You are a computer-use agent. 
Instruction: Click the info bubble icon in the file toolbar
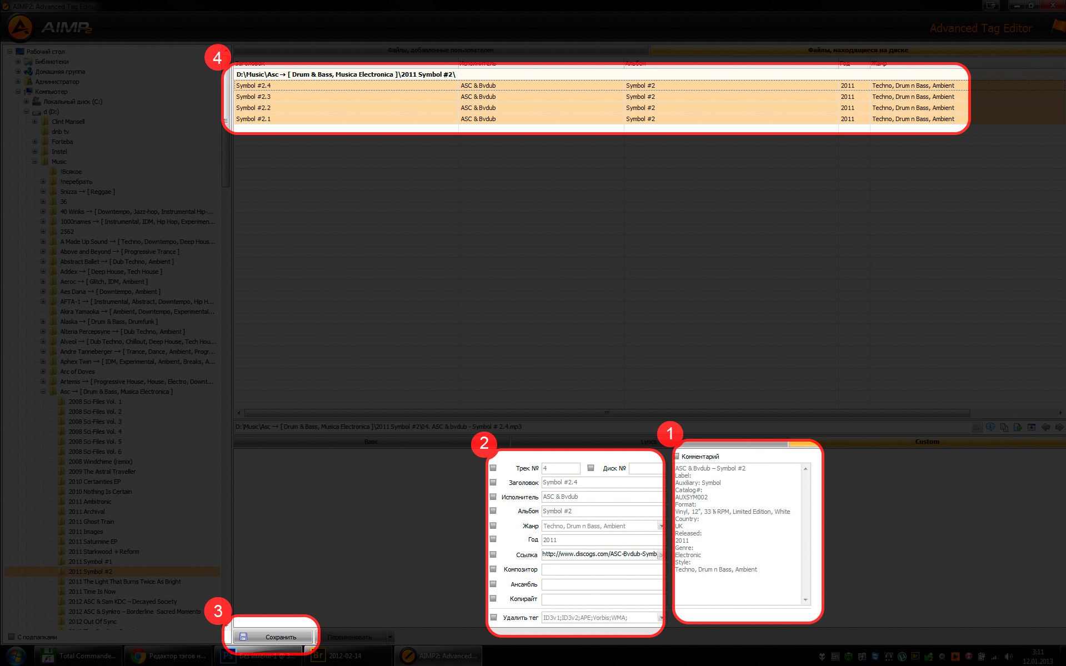pyautogui.click(x=990, y=427)
